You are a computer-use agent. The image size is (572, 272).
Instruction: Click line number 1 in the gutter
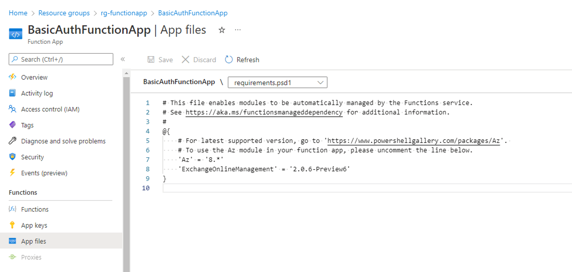click(147, 103)
